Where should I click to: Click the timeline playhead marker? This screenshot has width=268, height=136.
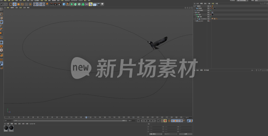tap(86, 117)
